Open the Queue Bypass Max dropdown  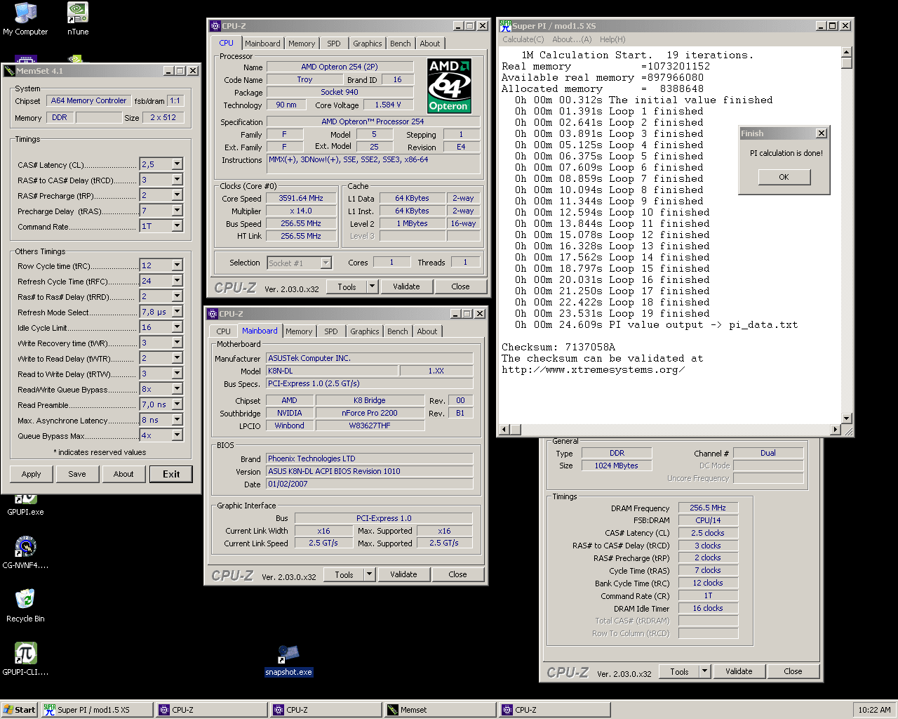click(x=177, y=435)
